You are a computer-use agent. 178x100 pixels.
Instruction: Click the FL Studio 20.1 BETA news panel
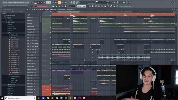(127, 6)
